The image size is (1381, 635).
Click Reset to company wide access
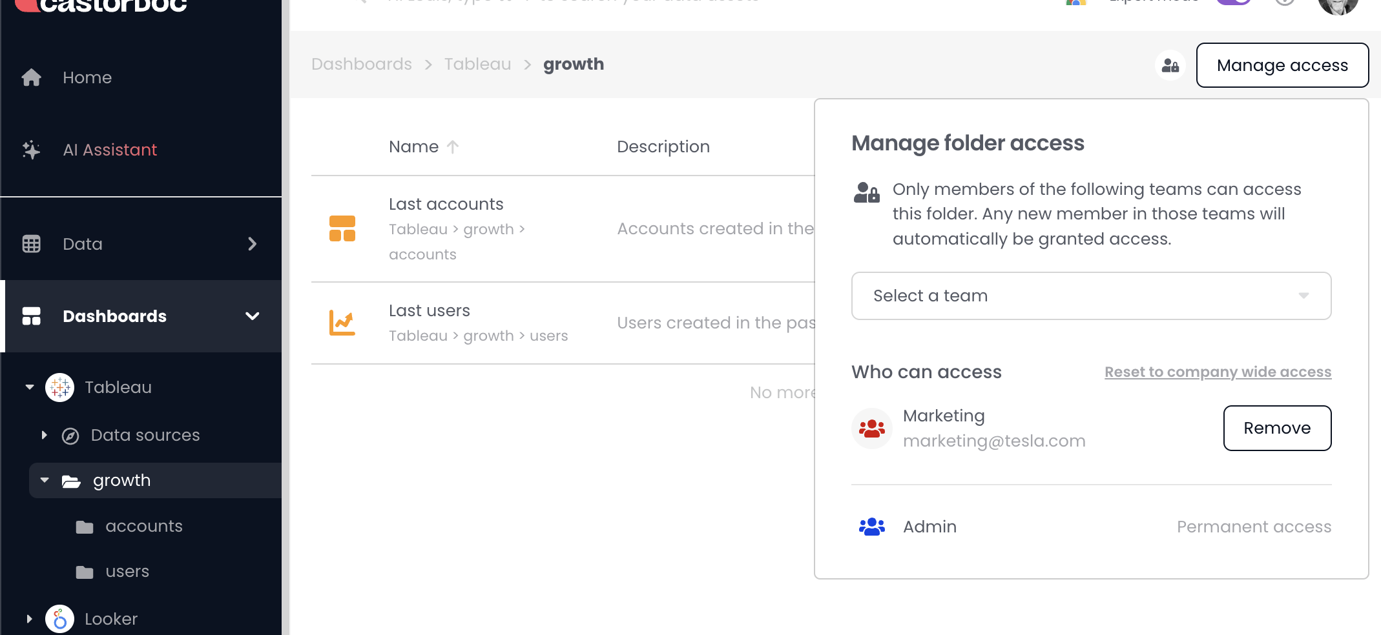tap(1217, 372)
